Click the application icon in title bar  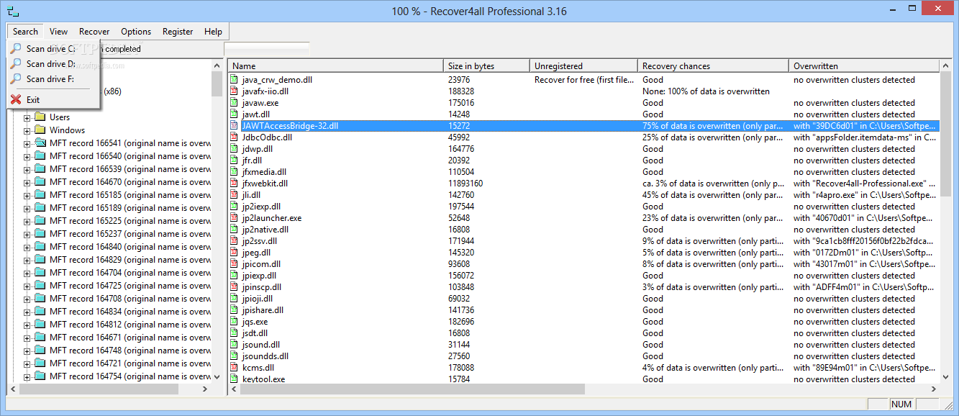pos(13,11)
